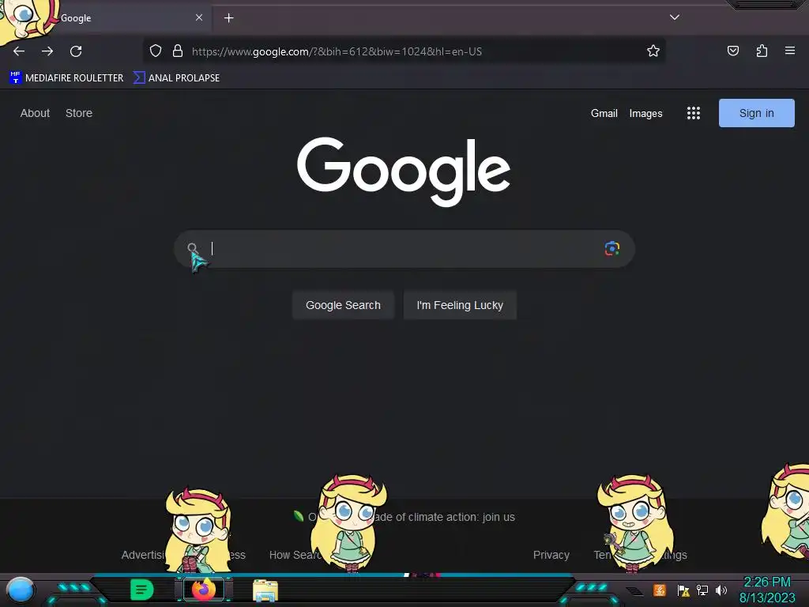Open a new tab with plus button
The width and height of the screenshot is (809, 607).
228,18
